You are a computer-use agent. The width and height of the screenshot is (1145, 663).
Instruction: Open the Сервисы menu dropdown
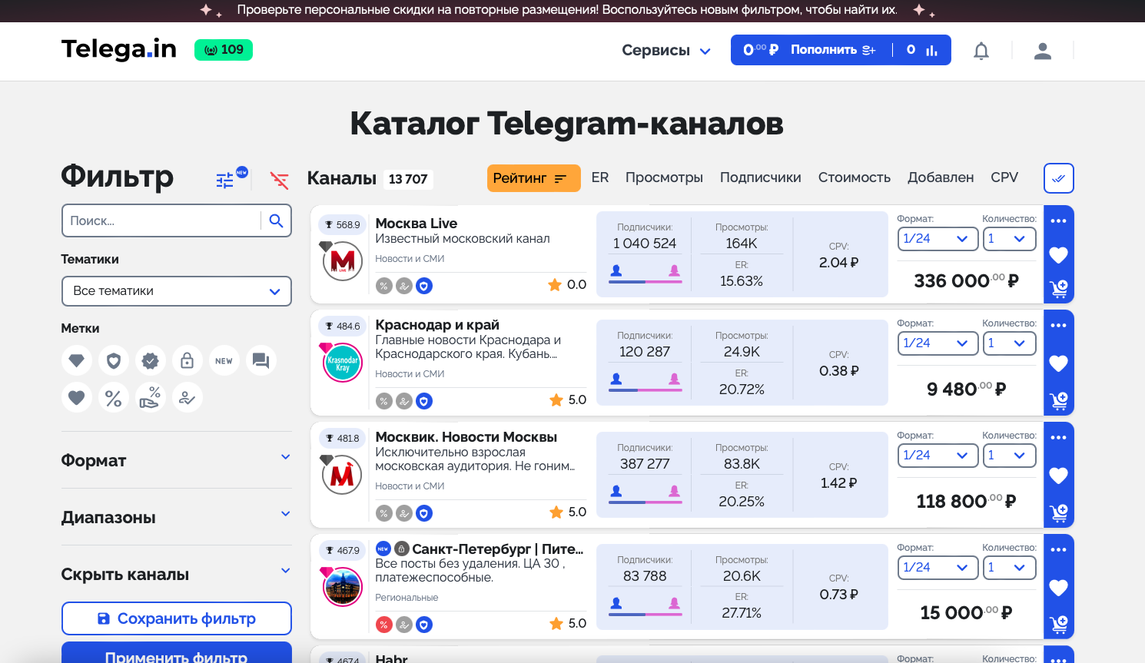pyautogui.click(x=666, y=50)
